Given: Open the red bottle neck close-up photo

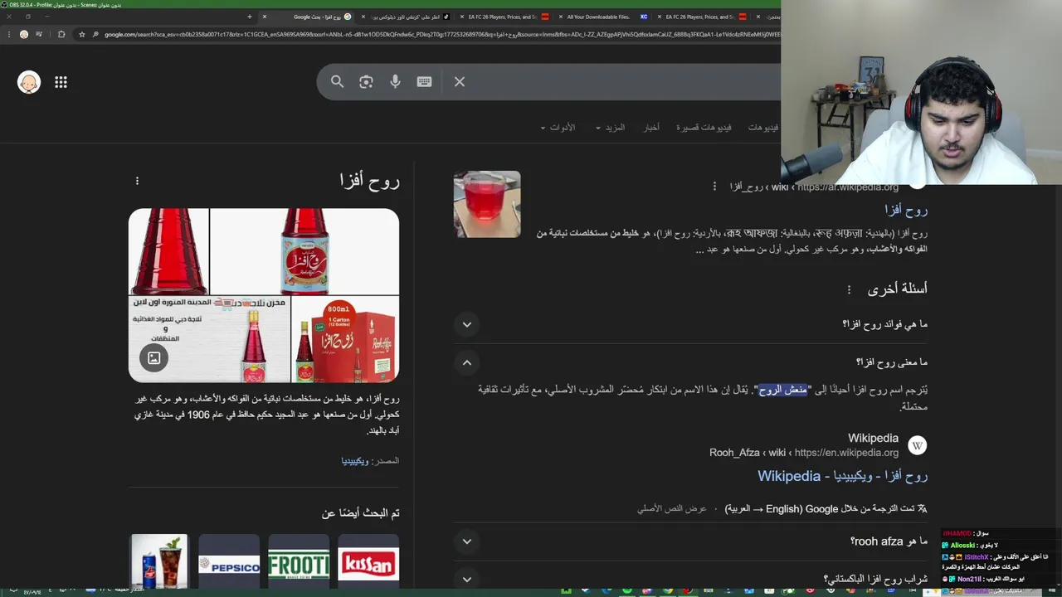Looking at the screenshot, I should click(x=168, y=251).
